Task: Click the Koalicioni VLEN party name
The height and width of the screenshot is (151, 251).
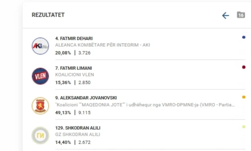Action: click(x=75, y=74)
